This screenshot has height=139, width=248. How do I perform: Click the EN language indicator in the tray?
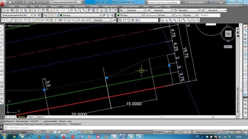click(197, 136)
